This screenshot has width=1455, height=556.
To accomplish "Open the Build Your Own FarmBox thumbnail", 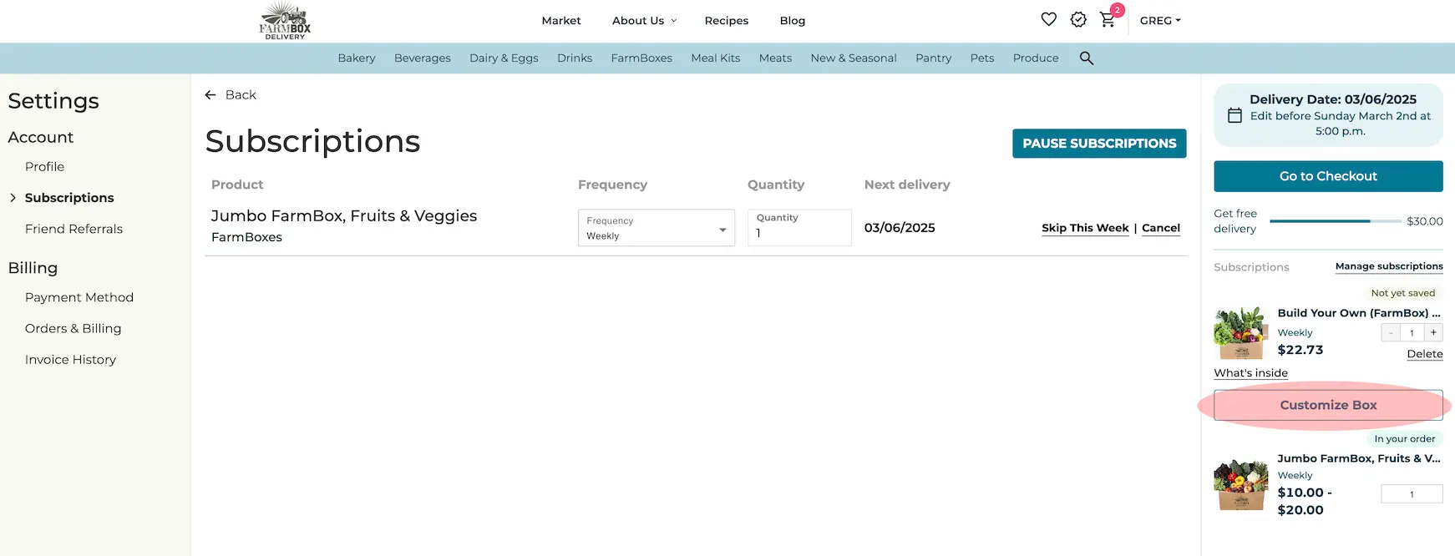I will coord(1241,333).
